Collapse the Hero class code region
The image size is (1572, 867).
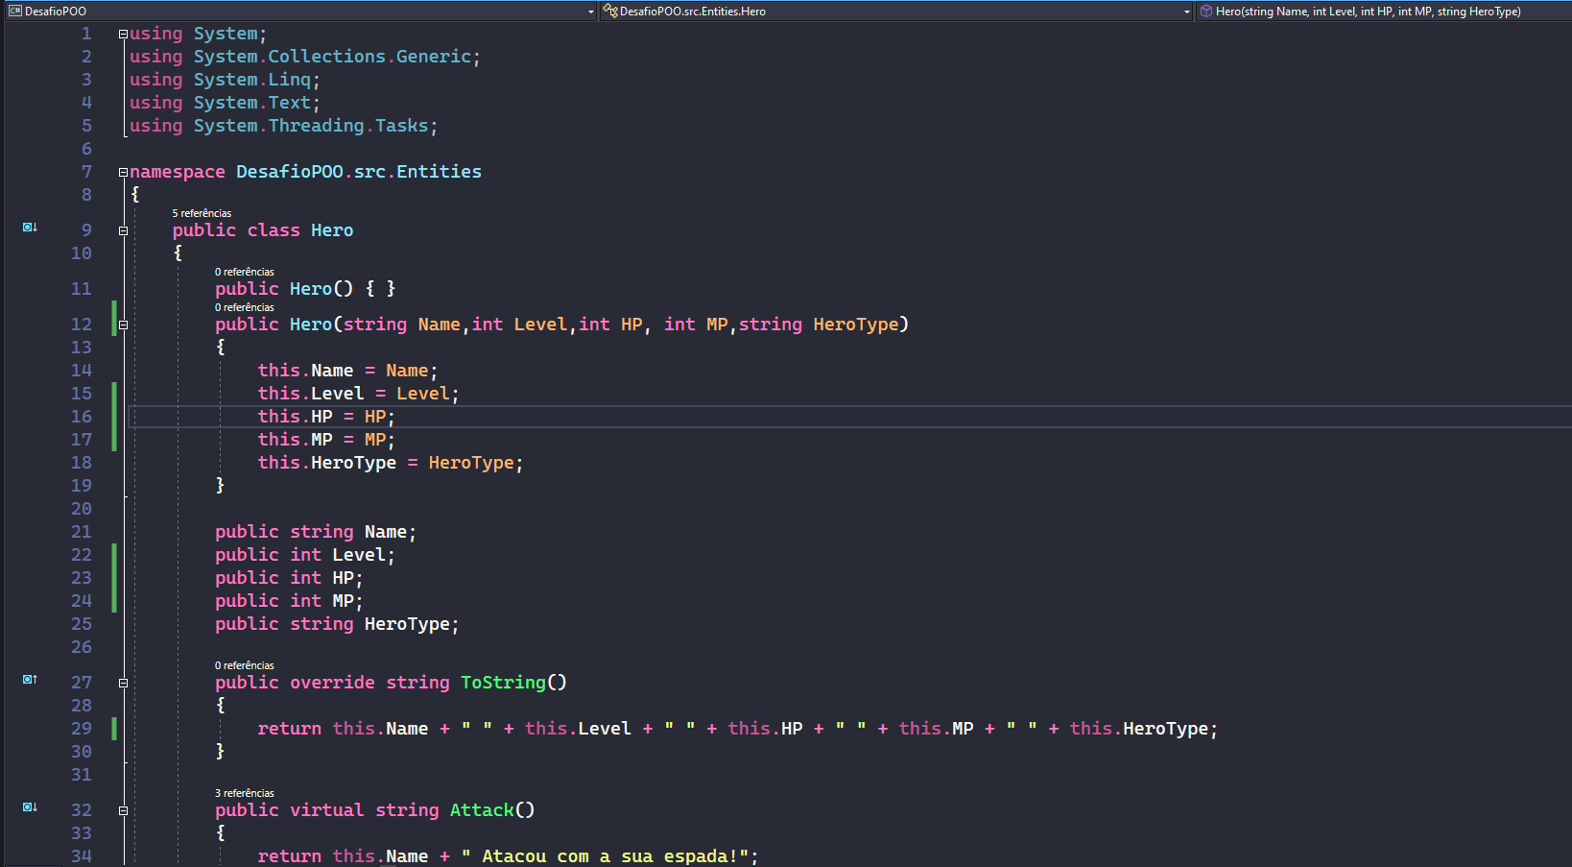tap(123, 230)
